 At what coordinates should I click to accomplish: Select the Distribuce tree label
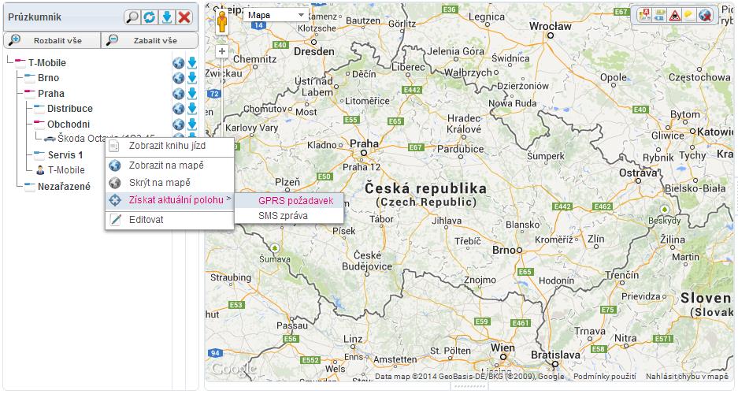point(70,109)
